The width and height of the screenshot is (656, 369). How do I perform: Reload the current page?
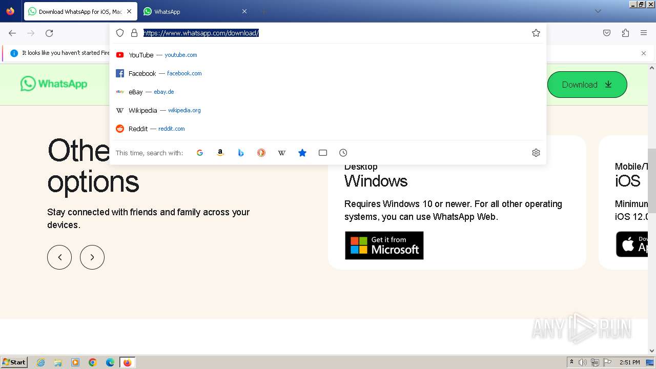click(49, 33)
